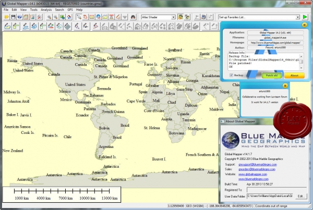The height and width of the screenshot is (210, 313).
Task: Open the Analysis menu
Action: [46, 10]
